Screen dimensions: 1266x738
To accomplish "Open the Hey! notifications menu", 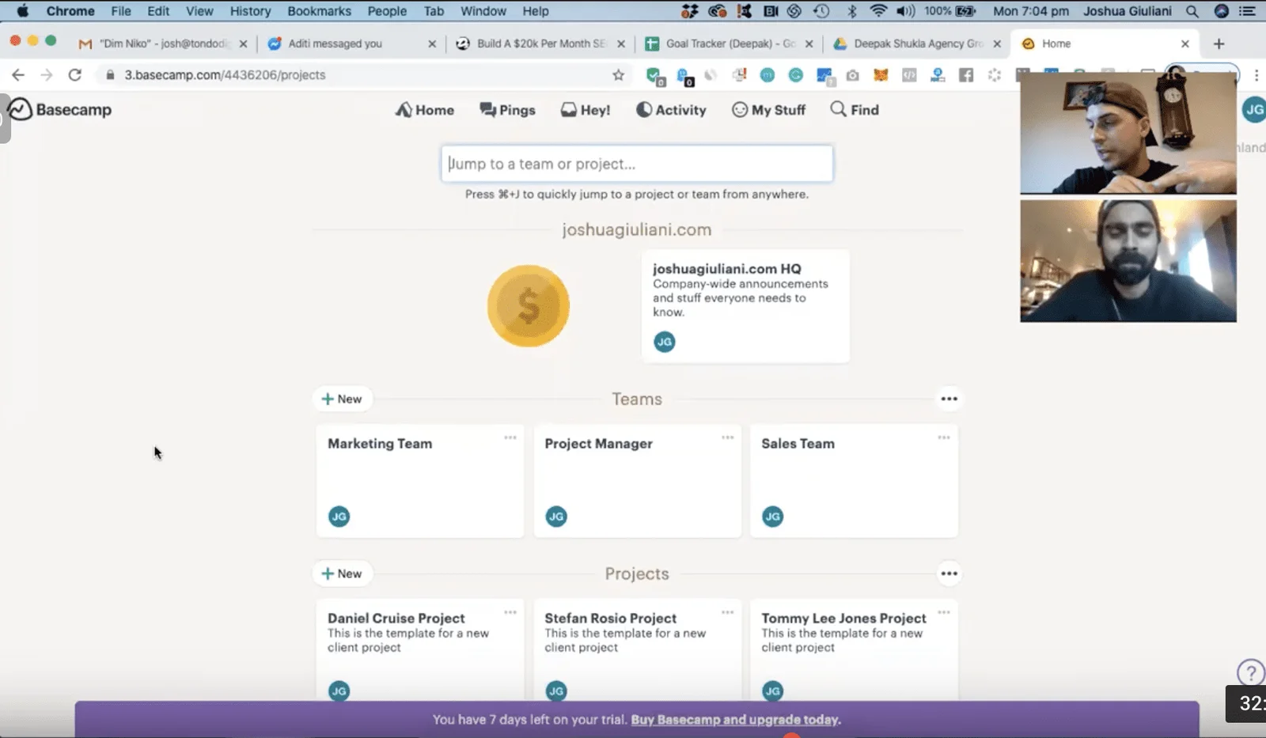I will [x=586, y=110].
